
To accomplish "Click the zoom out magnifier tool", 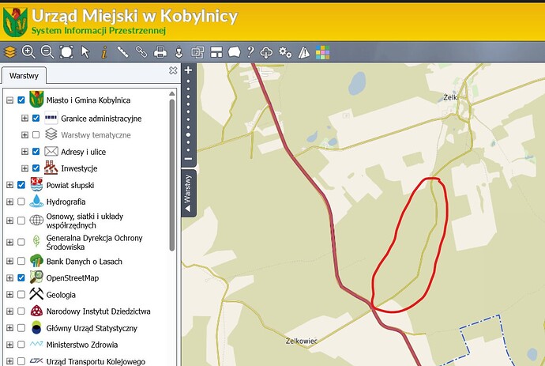I will coord(47,52).
